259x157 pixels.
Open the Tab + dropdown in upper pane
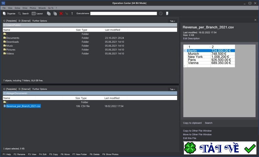[x=172, y=21]
